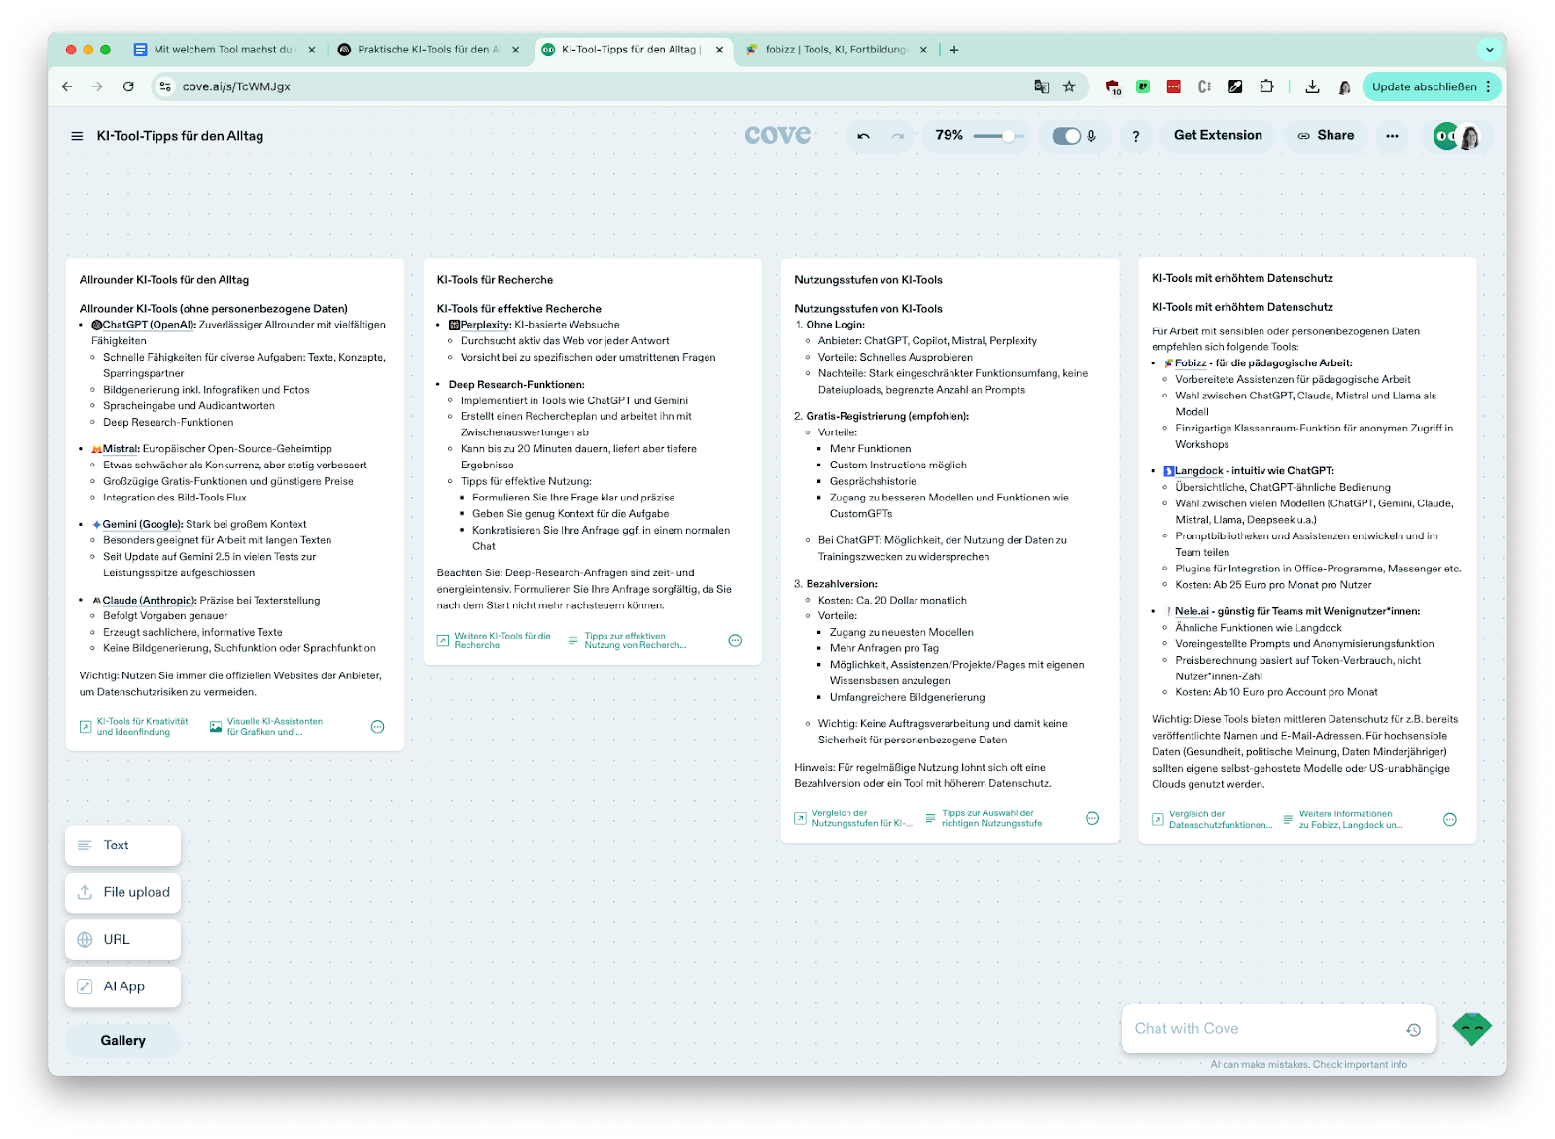The image size is (1555, 1139).
Task: Open the Nele.ai link
Action: (x=1192, y=611)
